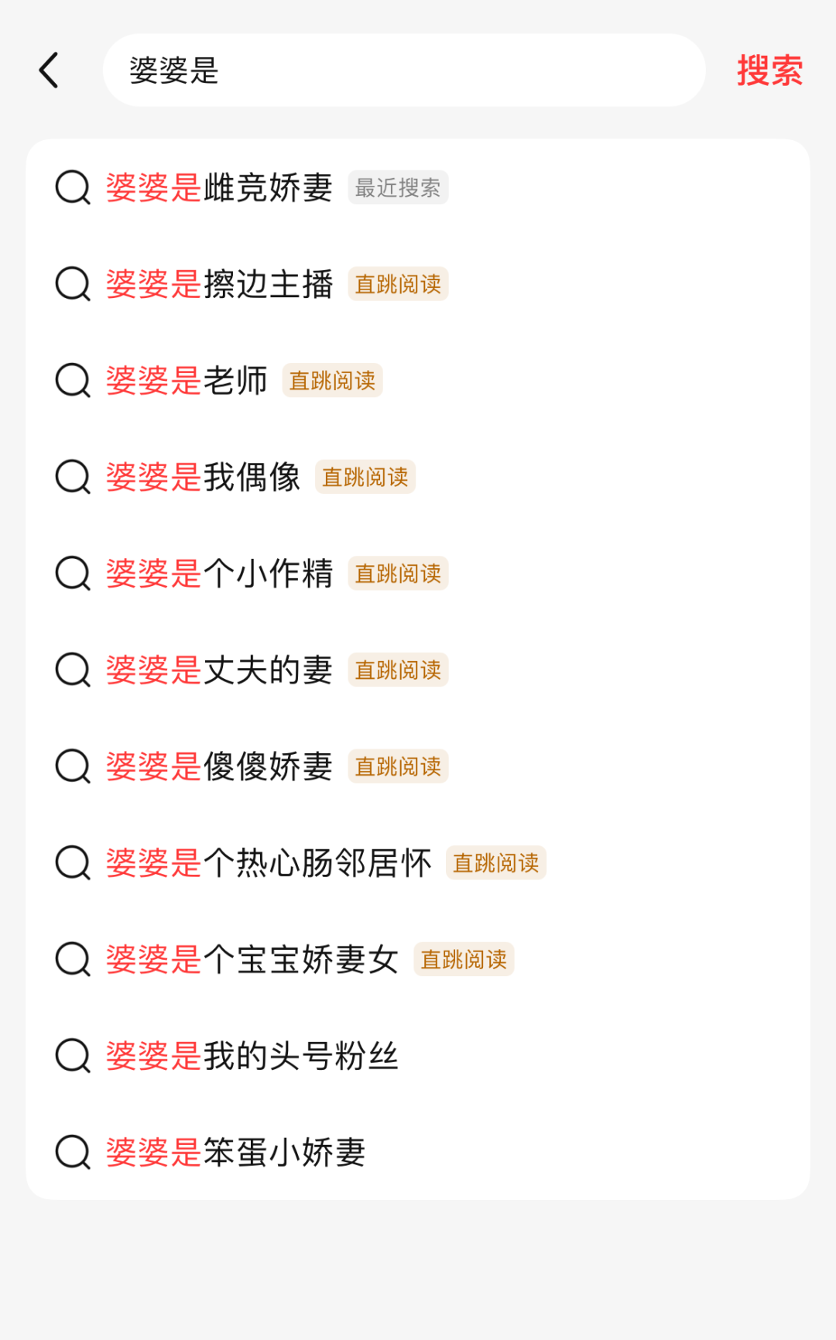
Task: Tap 直跳阅读 tag next to 婆婆是丈夫的妻
Action: [x=398, y=670]
